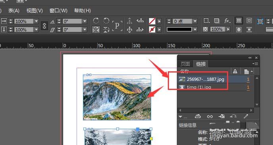Open the 窗口(W) menu
Image resolution: width=273 pixels, height=145 pixels.
pos(58,11)
